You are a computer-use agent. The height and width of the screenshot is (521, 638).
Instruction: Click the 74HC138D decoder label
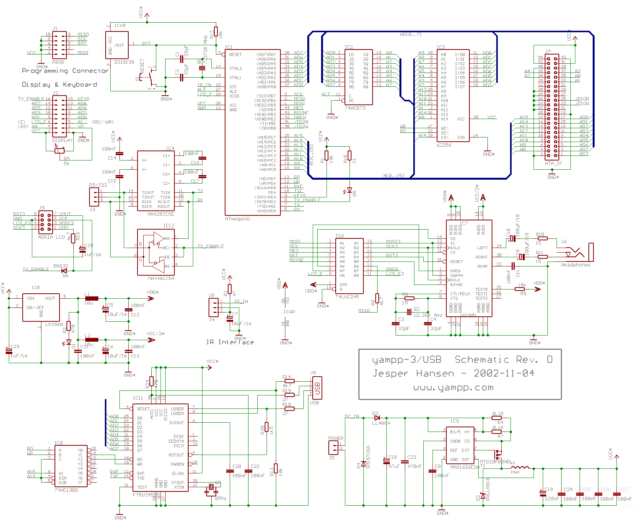tap(66, 490)
